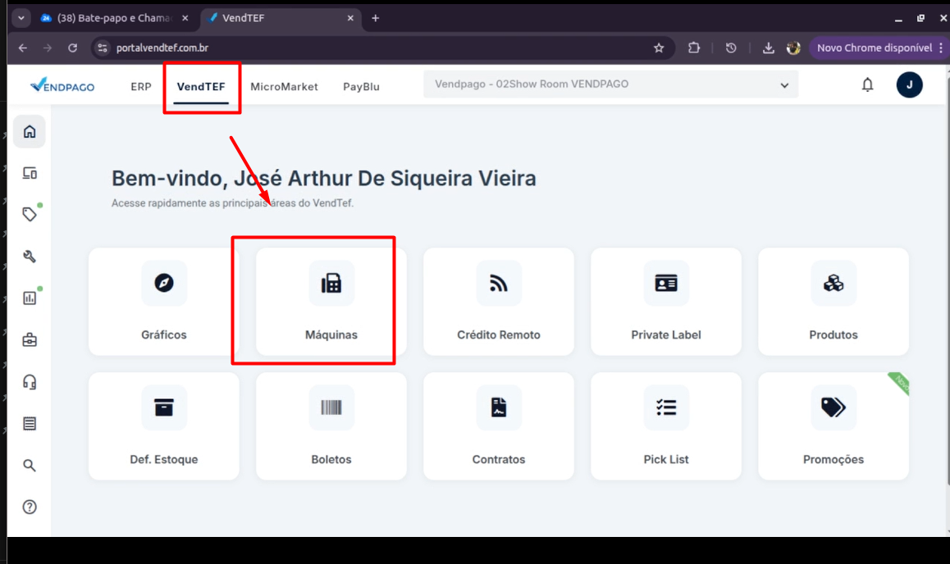Open the Pick List card
Screen dimensions: 950x564
pos(666,426)
